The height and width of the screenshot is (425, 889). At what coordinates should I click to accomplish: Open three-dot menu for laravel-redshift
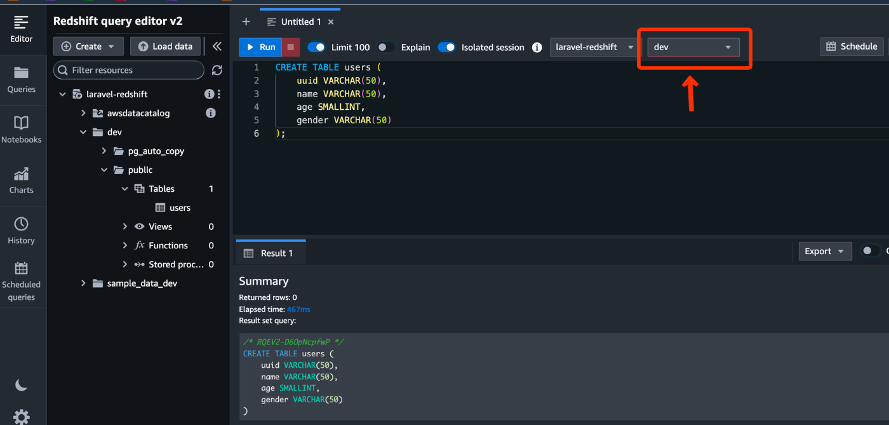[x=219, y=94]
